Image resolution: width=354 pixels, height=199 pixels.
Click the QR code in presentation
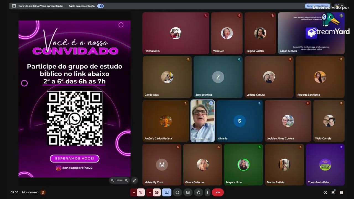click(75, 118)
